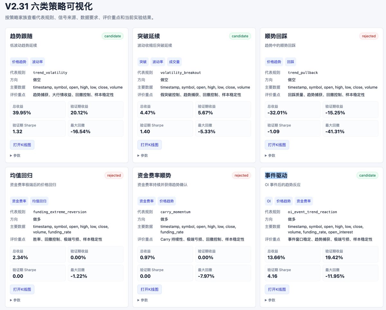Open K-line chart for 突破延续 strategy
Image resolution: width=386 pixels, height=310 pixels.
(150, 145)
